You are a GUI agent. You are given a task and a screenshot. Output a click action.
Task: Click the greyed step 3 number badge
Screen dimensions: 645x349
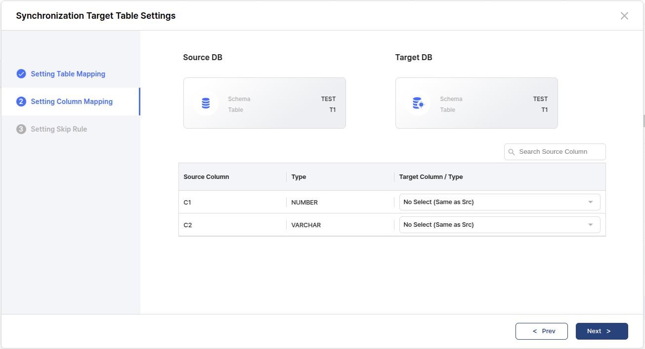[x=21, y=129]
